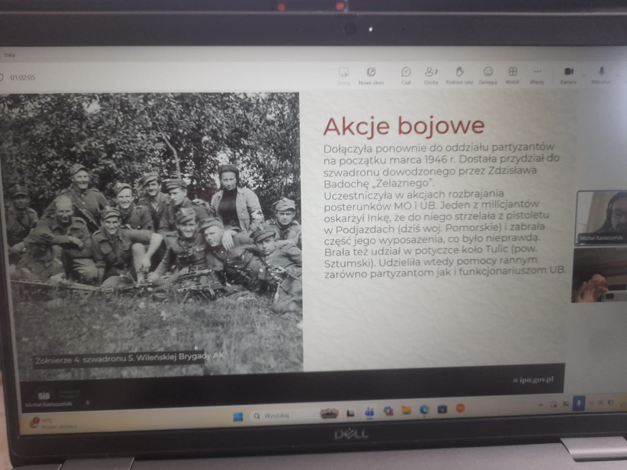
Task: Show the Osoby participants list
Action: 431,74
